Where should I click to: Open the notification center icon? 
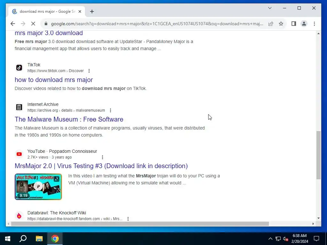316,239
